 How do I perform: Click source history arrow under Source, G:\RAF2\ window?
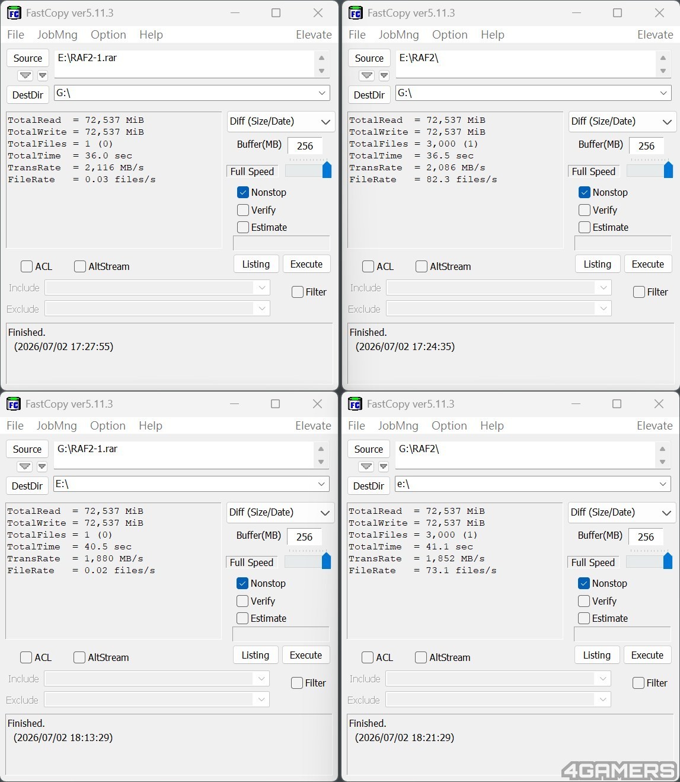(366, 466)
